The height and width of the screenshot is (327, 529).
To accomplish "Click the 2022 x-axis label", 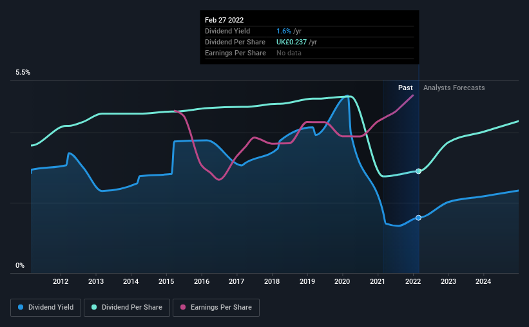I will [x=413, y=281].
